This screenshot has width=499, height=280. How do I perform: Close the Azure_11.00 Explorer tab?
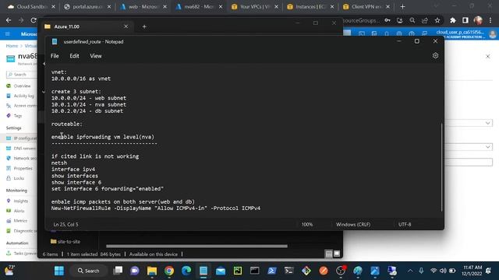click(x=126, y=26)
